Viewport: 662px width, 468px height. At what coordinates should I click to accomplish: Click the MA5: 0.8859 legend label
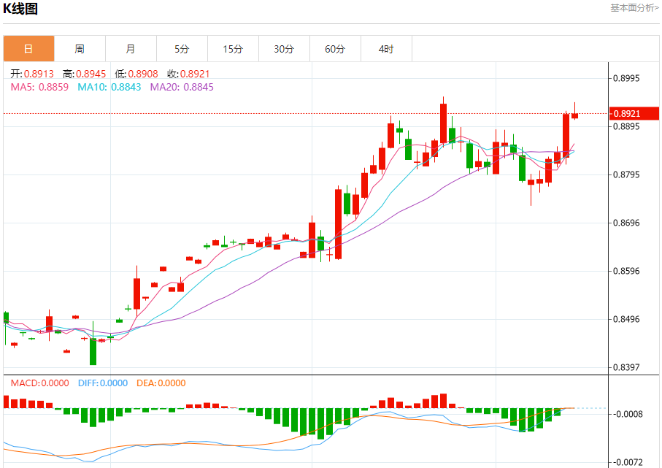[39, 88]
